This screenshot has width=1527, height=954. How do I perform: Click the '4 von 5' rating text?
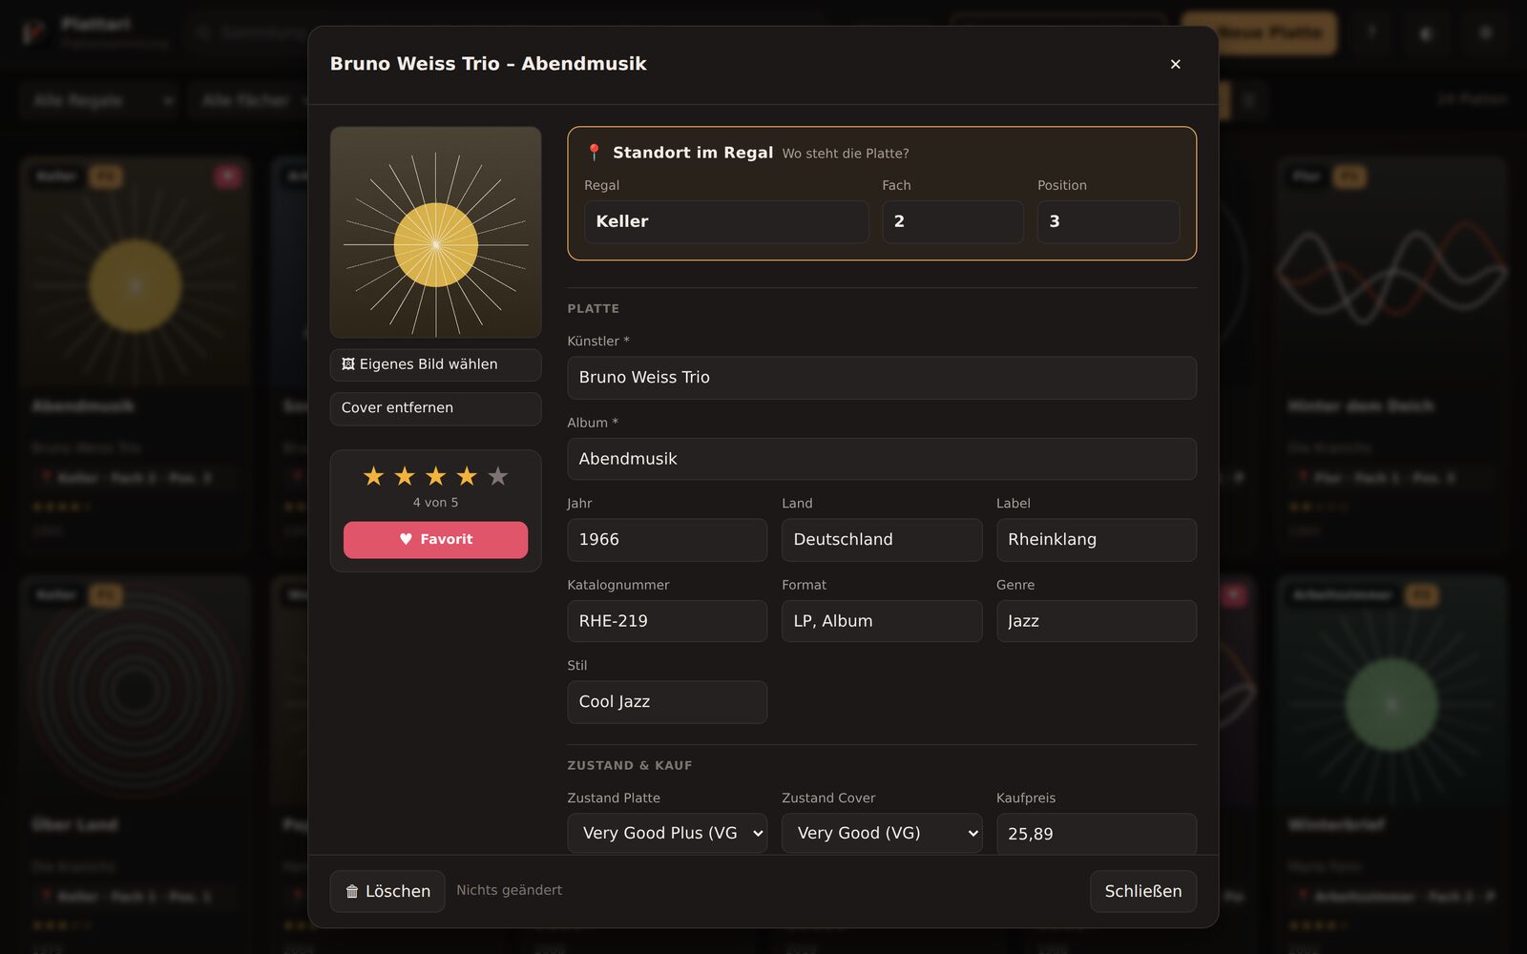(x=435, y=503)
